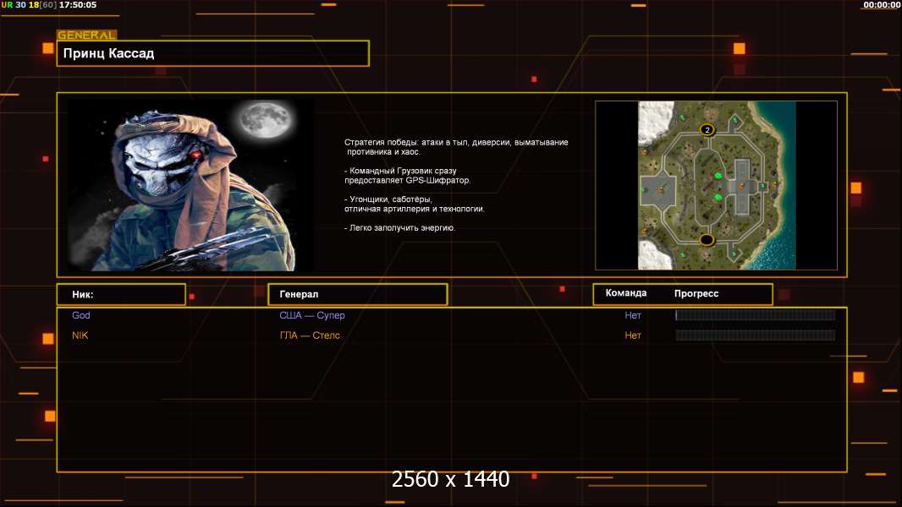This screenshot has height=507, width=902.
Task: Open the ГЛА — Стелс general entry
Action: (310, 335)
